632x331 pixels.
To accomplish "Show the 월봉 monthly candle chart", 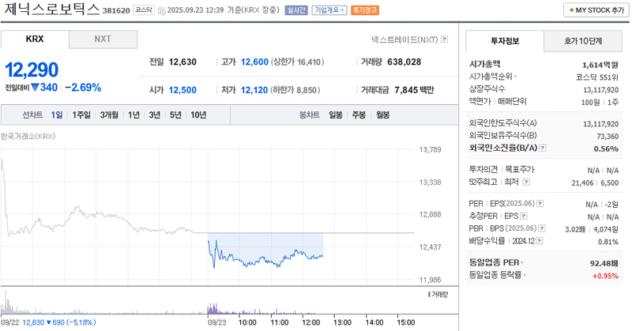I will click(x=383, y=115).
